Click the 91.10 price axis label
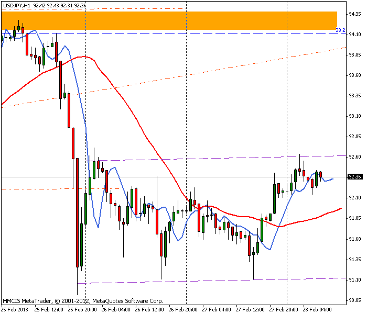 [354, 279]
